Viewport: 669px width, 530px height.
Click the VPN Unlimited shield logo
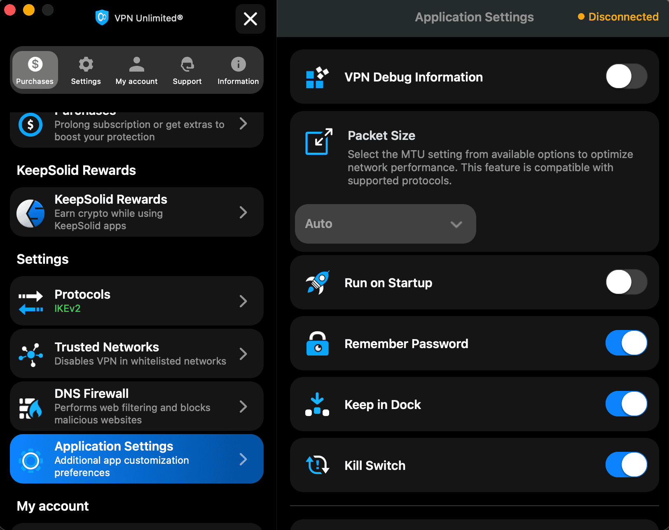coord(102,18)
